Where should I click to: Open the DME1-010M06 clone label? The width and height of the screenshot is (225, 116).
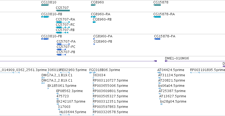point(177,58)
